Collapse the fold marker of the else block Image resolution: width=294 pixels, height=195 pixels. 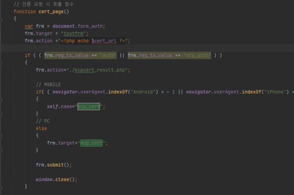tap(1, 136)
